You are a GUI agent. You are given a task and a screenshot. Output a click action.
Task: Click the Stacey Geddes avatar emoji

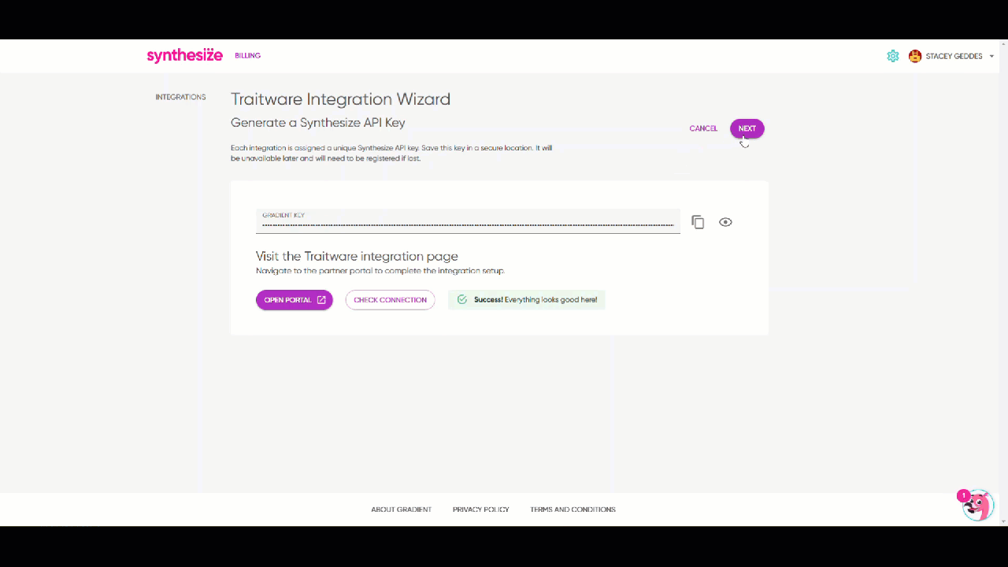point(914,56)
